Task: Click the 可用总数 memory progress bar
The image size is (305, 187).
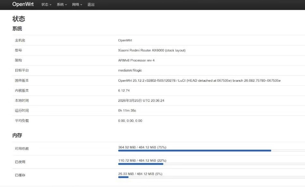Action: click(211, 150)
